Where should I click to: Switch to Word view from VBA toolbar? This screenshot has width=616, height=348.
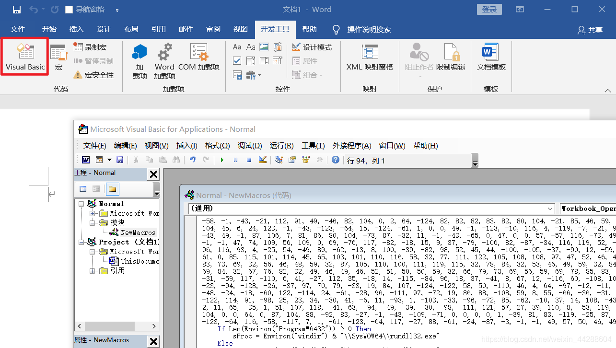pos(86,160)
